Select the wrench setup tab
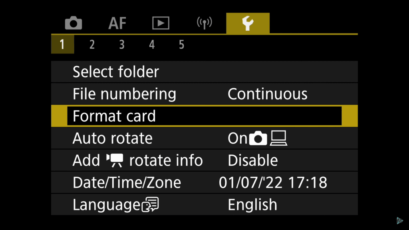409x230 pixels. (x=248, y=23)
